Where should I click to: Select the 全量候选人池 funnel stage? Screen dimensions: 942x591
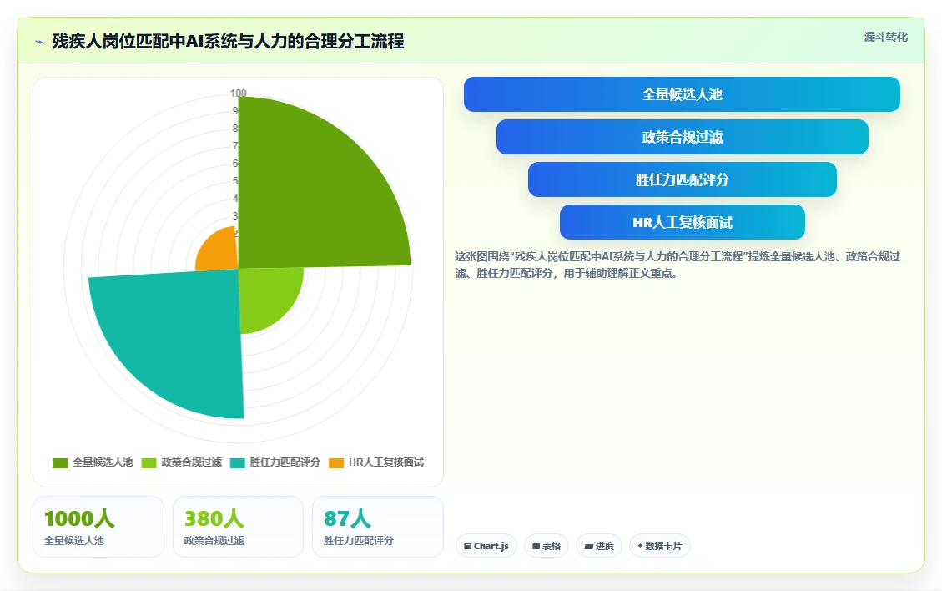tap(682, 94)
